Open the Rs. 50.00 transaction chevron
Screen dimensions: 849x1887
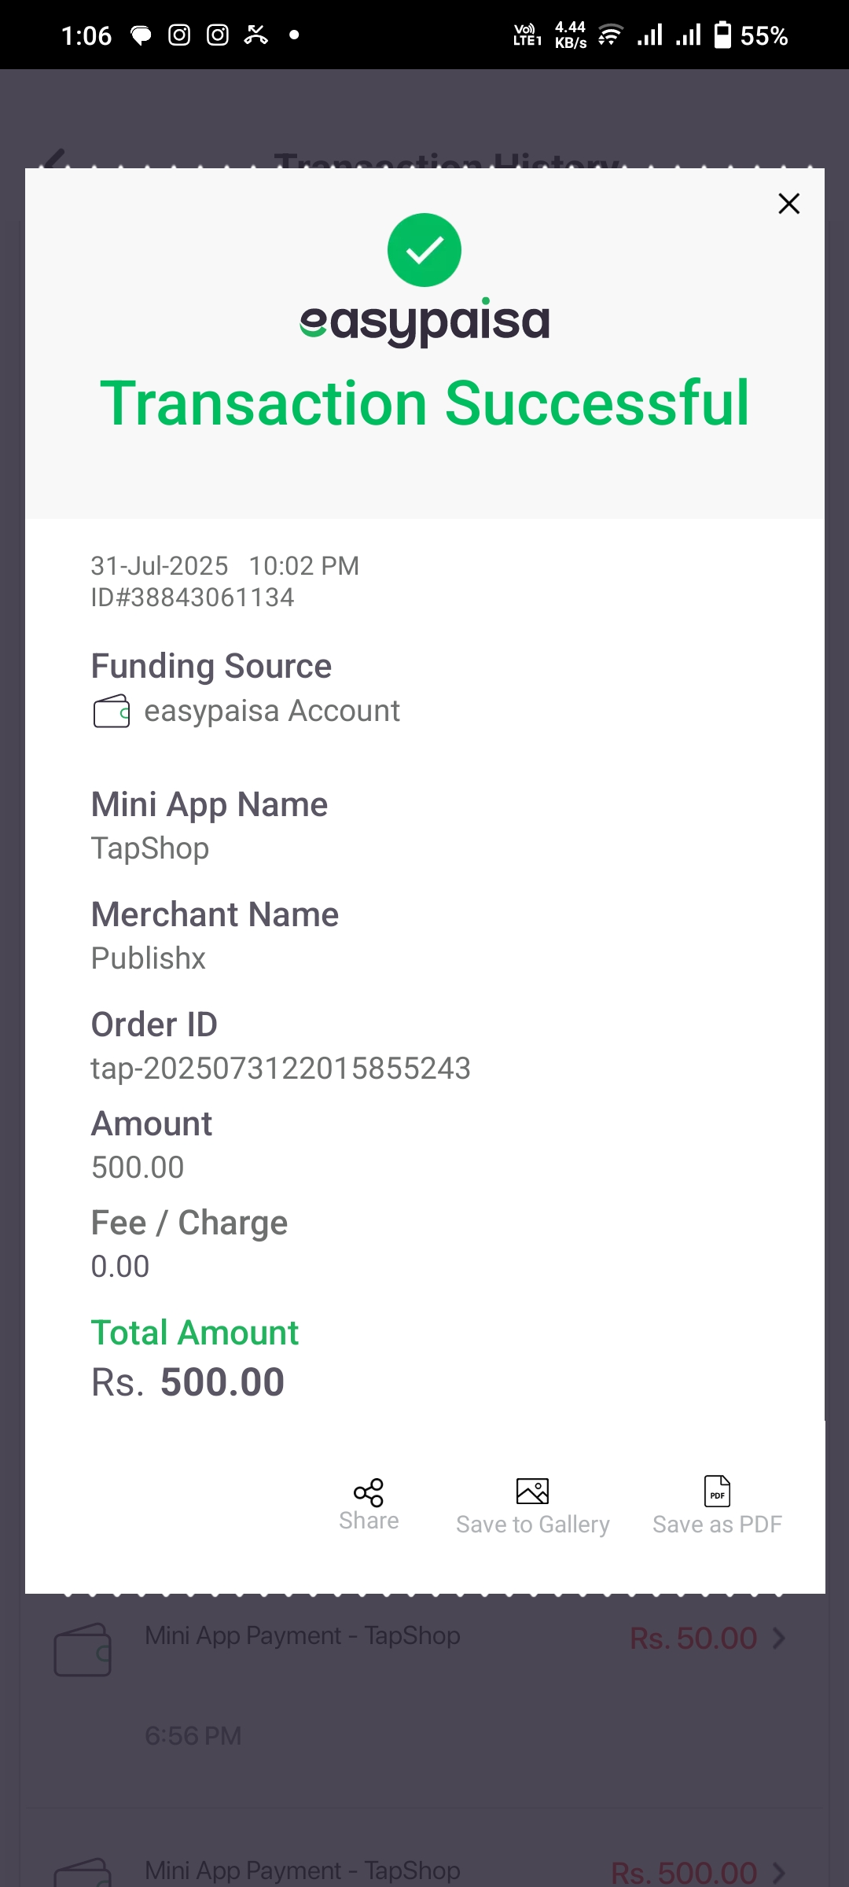778,1639
